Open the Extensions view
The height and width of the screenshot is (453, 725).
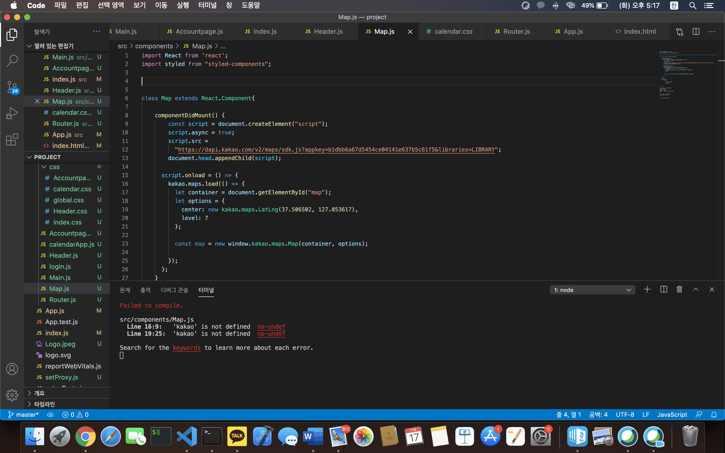(x=12, y=139)
